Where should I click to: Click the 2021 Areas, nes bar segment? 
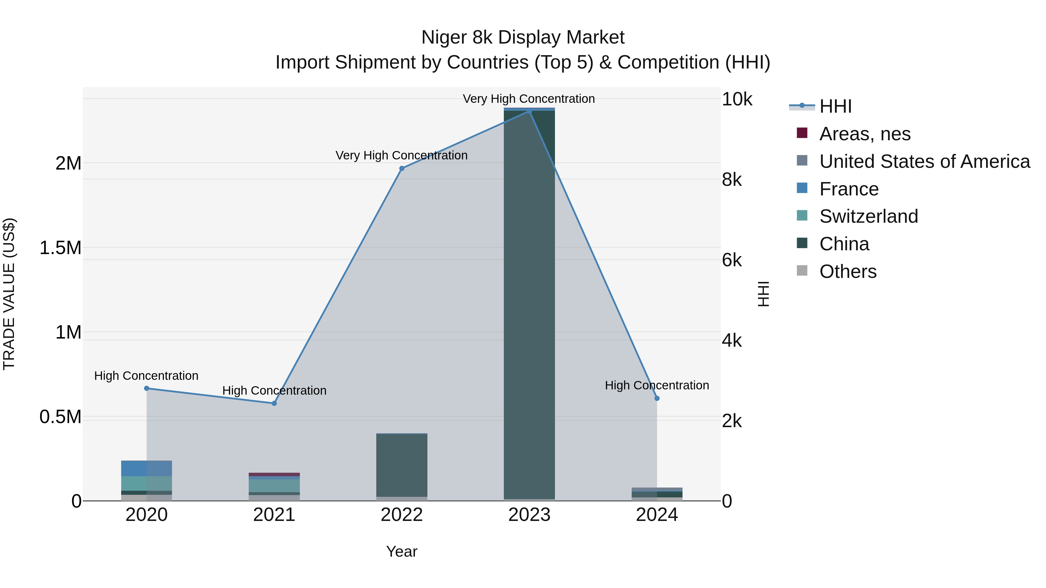274,474
